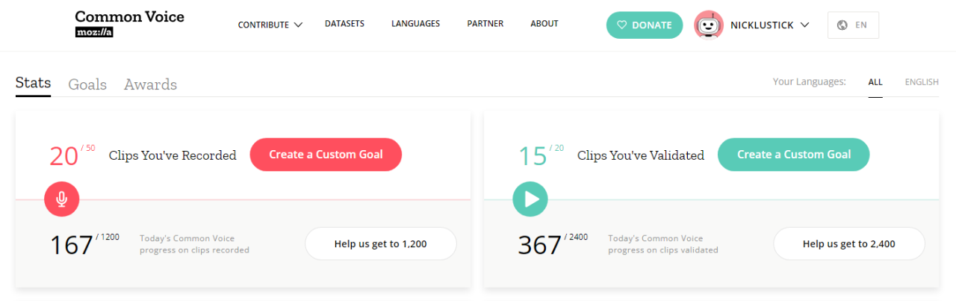The height and width of the screenshot is (301, 956).
Task: Click the globe language icon
Action: pyautogui.click(x=842, y=25)
